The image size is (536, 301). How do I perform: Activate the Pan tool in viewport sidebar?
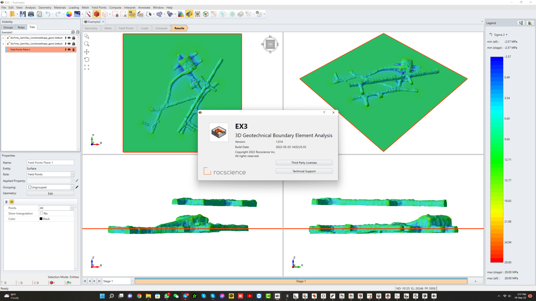(x=87, y=52)
